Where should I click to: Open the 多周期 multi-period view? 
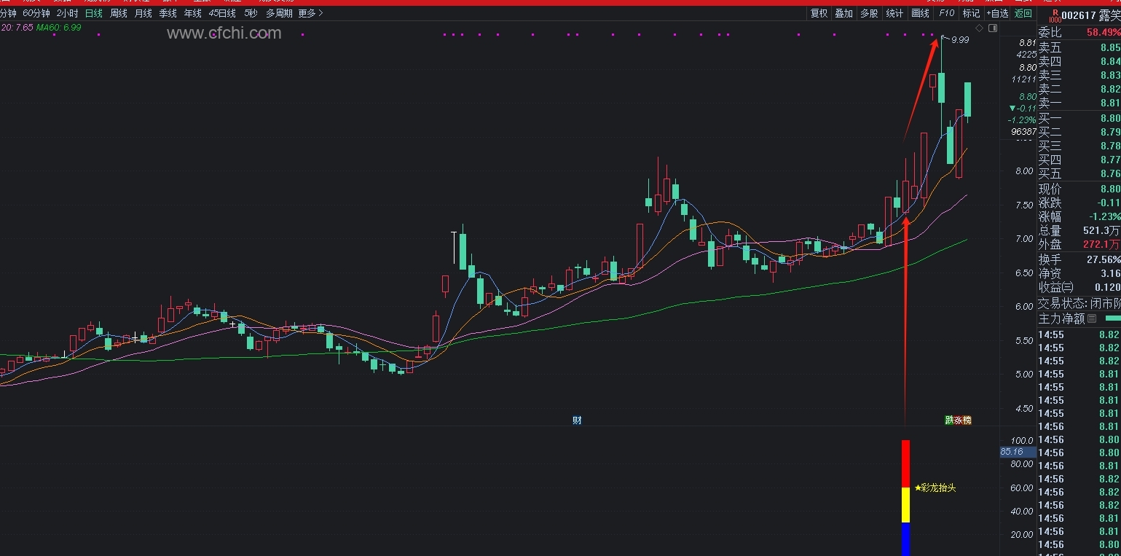(x=279, y=13)
